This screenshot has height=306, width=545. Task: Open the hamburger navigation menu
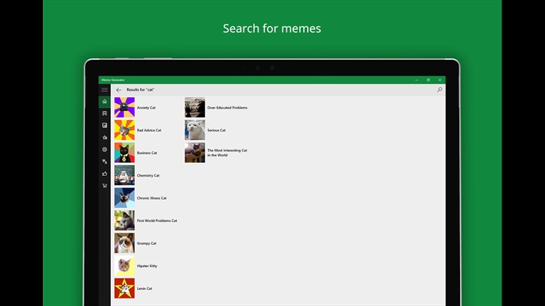coord(104,90)
